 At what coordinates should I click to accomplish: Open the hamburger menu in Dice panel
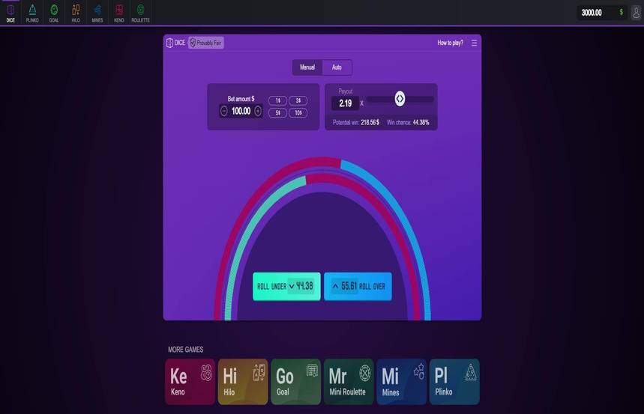474,43
